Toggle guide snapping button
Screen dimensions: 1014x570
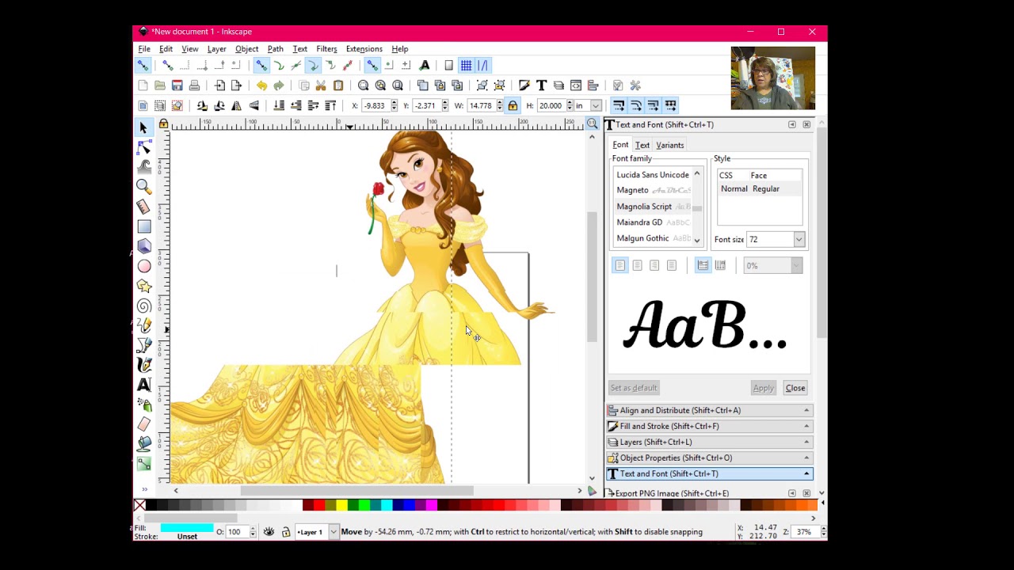pyautogui.click(x=482, y=66)
